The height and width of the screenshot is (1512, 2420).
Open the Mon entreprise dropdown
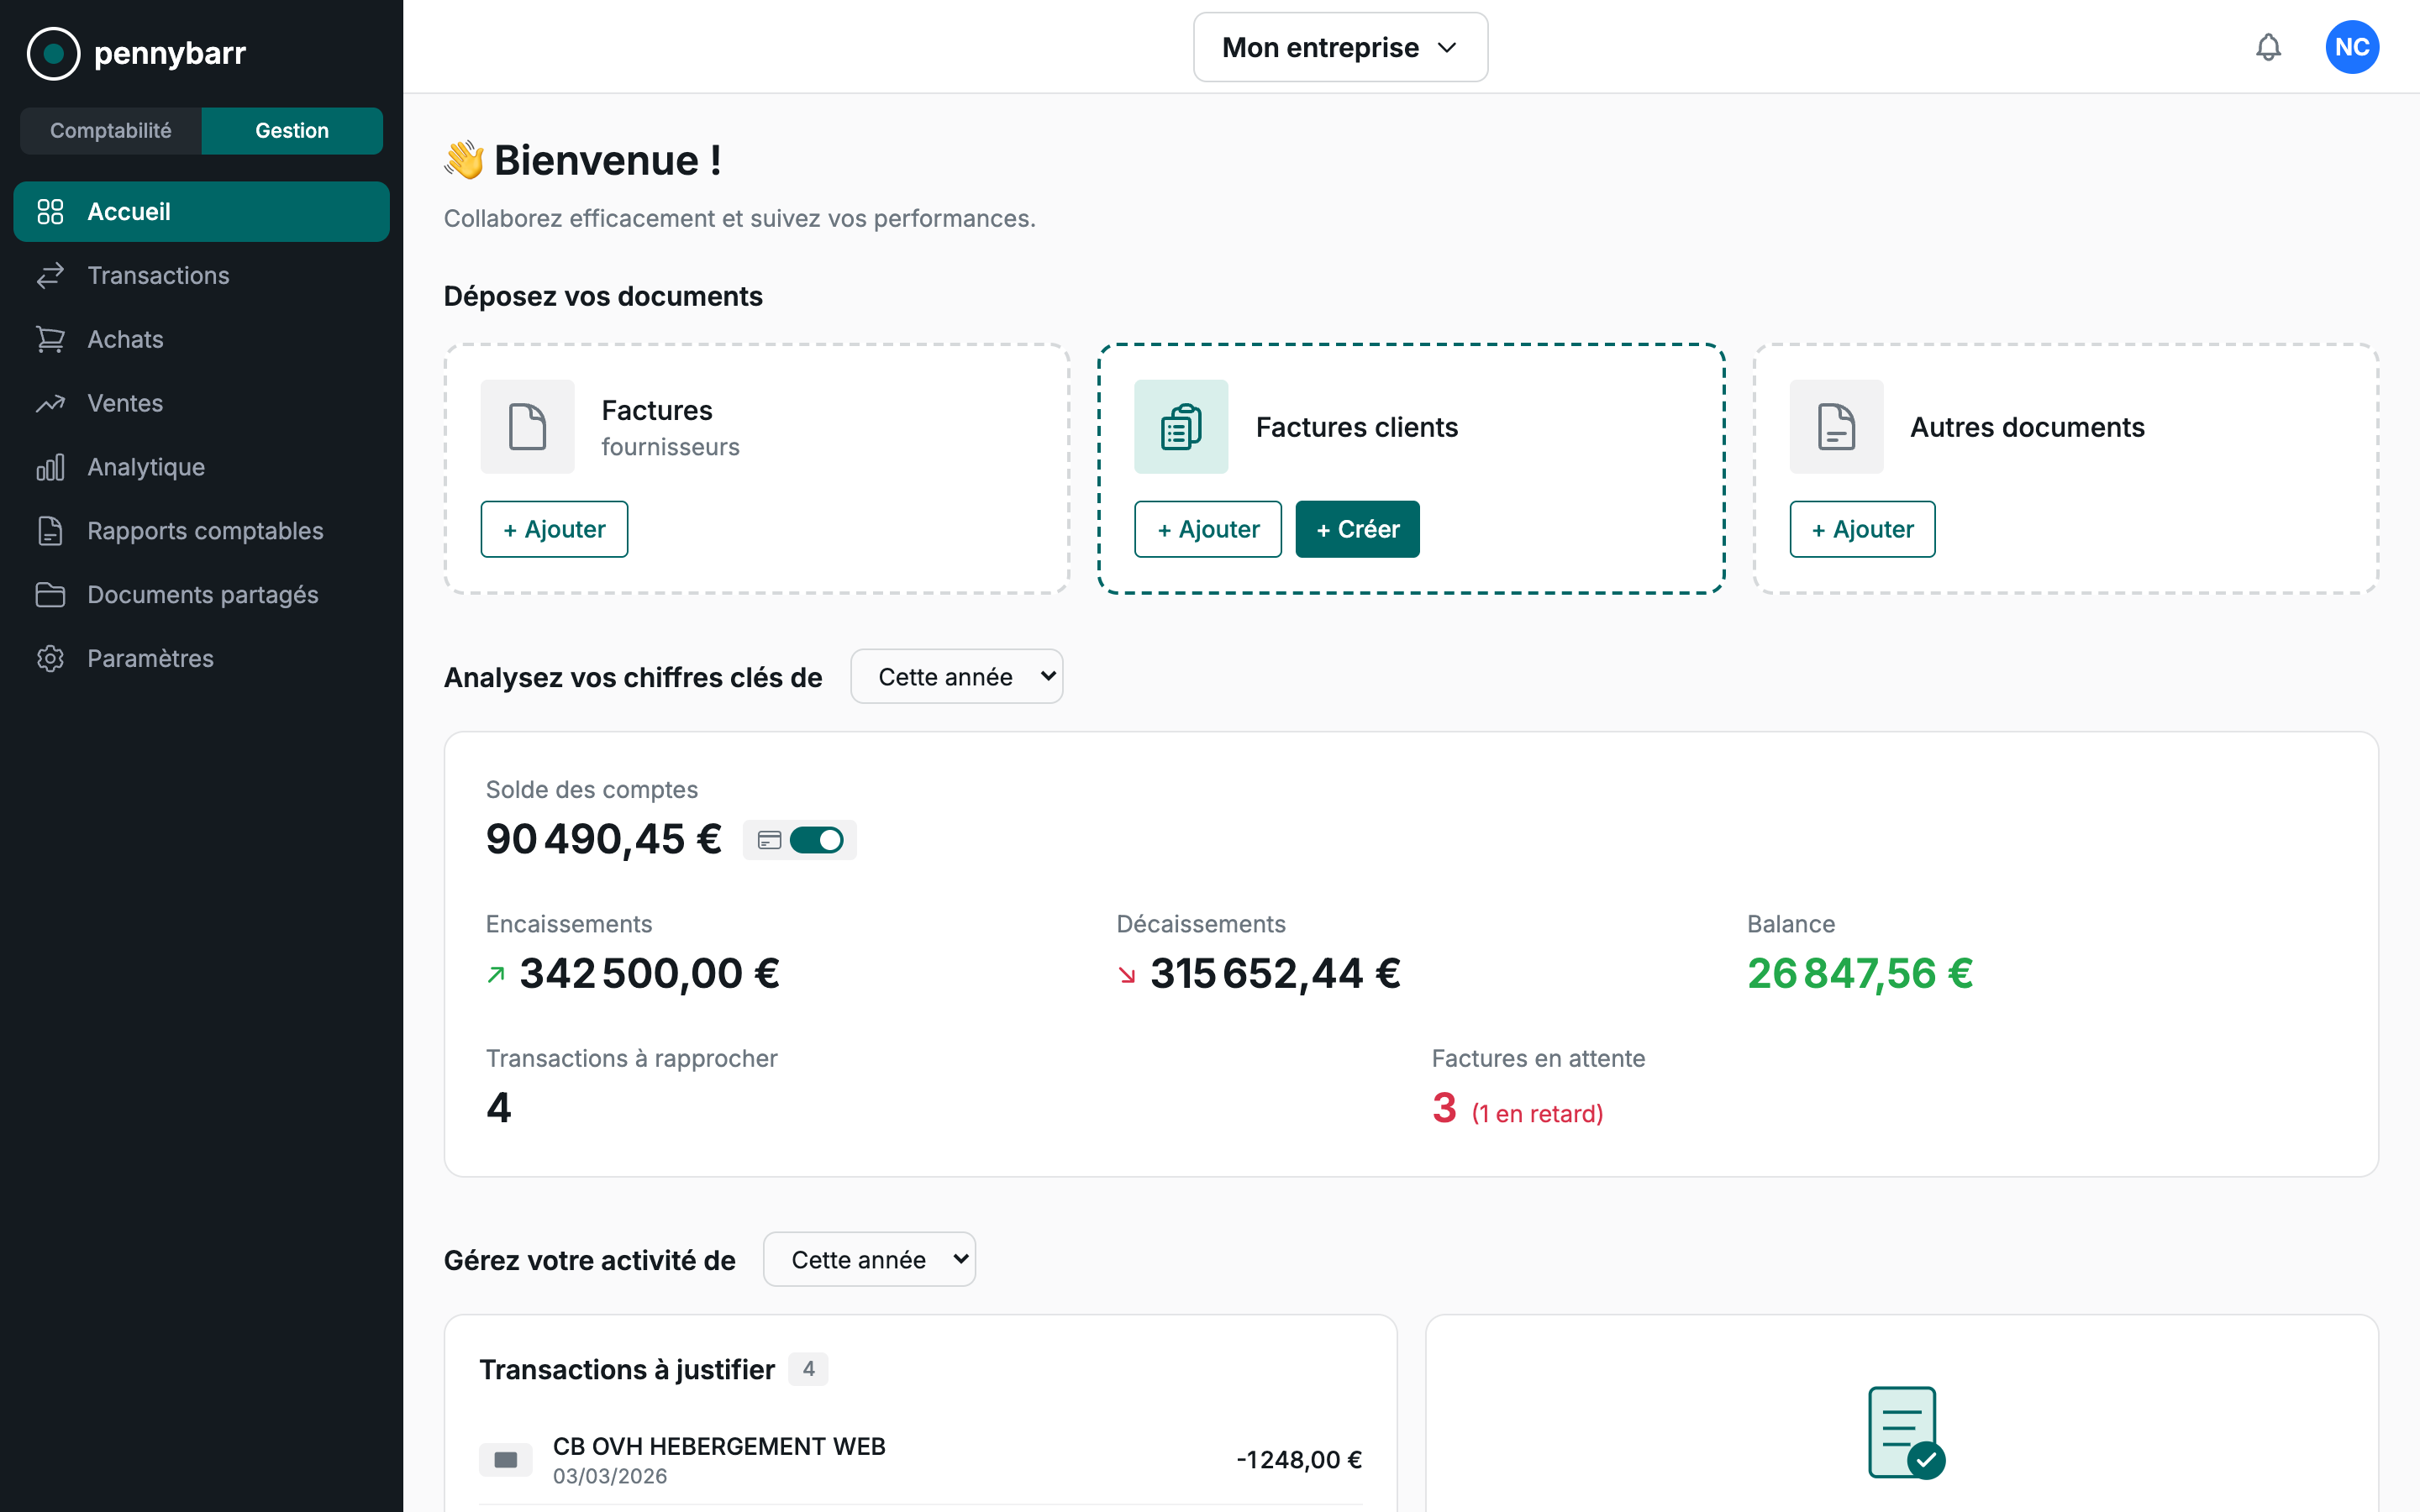click(x=1340, y=47)
